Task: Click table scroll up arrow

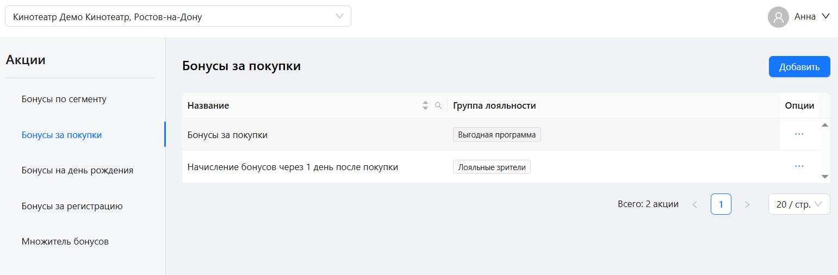Action: [x=824, y=126]
